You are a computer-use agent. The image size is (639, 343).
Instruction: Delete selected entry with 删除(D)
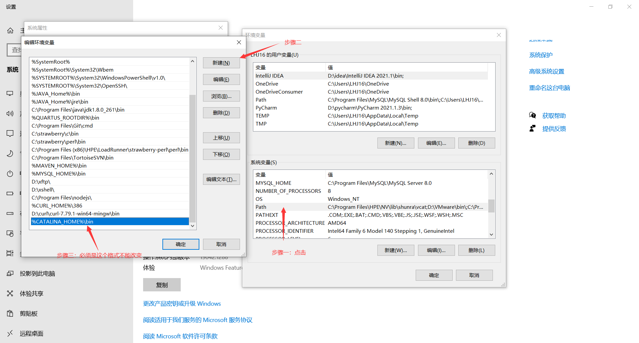[x=221, y=113]
